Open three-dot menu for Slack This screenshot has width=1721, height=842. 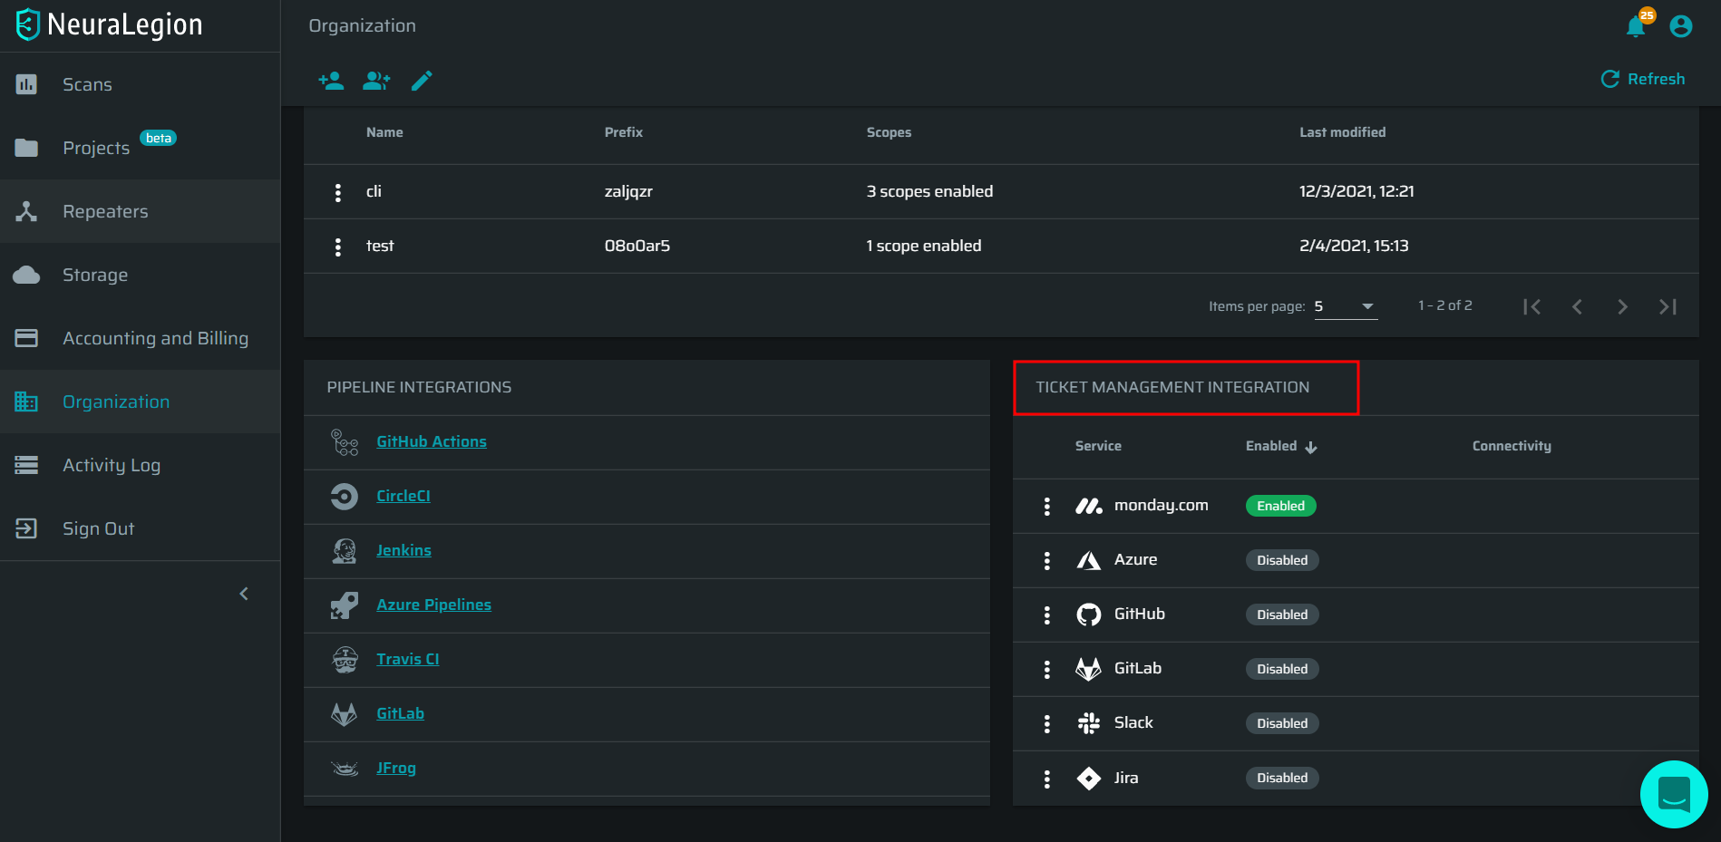1047,724
